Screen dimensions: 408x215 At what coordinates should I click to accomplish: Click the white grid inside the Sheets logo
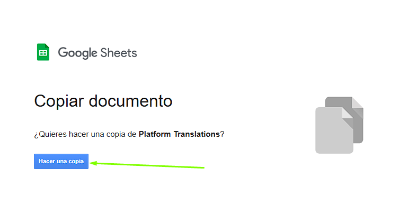[43, 53]
